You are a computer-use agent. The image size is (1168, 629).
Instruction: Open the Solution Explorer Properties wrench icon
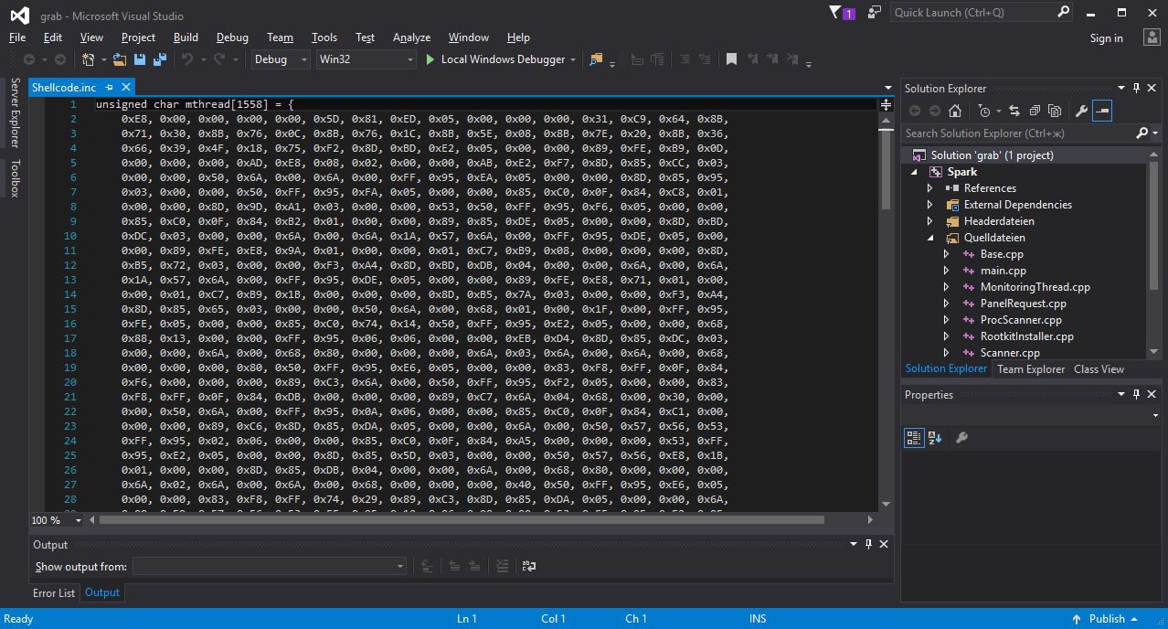pos(1081,111)
